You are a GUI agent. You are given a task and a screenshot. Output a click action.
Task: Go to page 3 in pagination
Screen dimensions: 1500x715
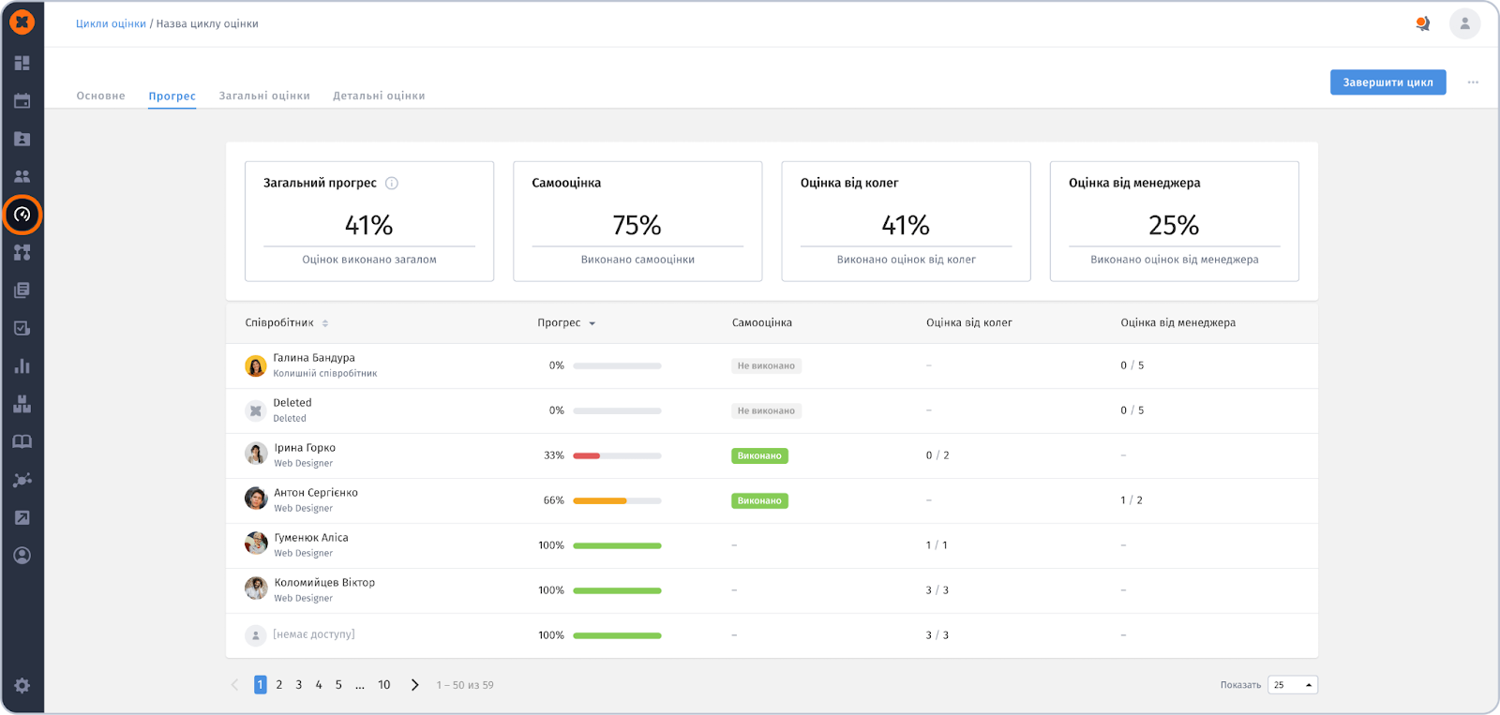click(x=299, y=685)
